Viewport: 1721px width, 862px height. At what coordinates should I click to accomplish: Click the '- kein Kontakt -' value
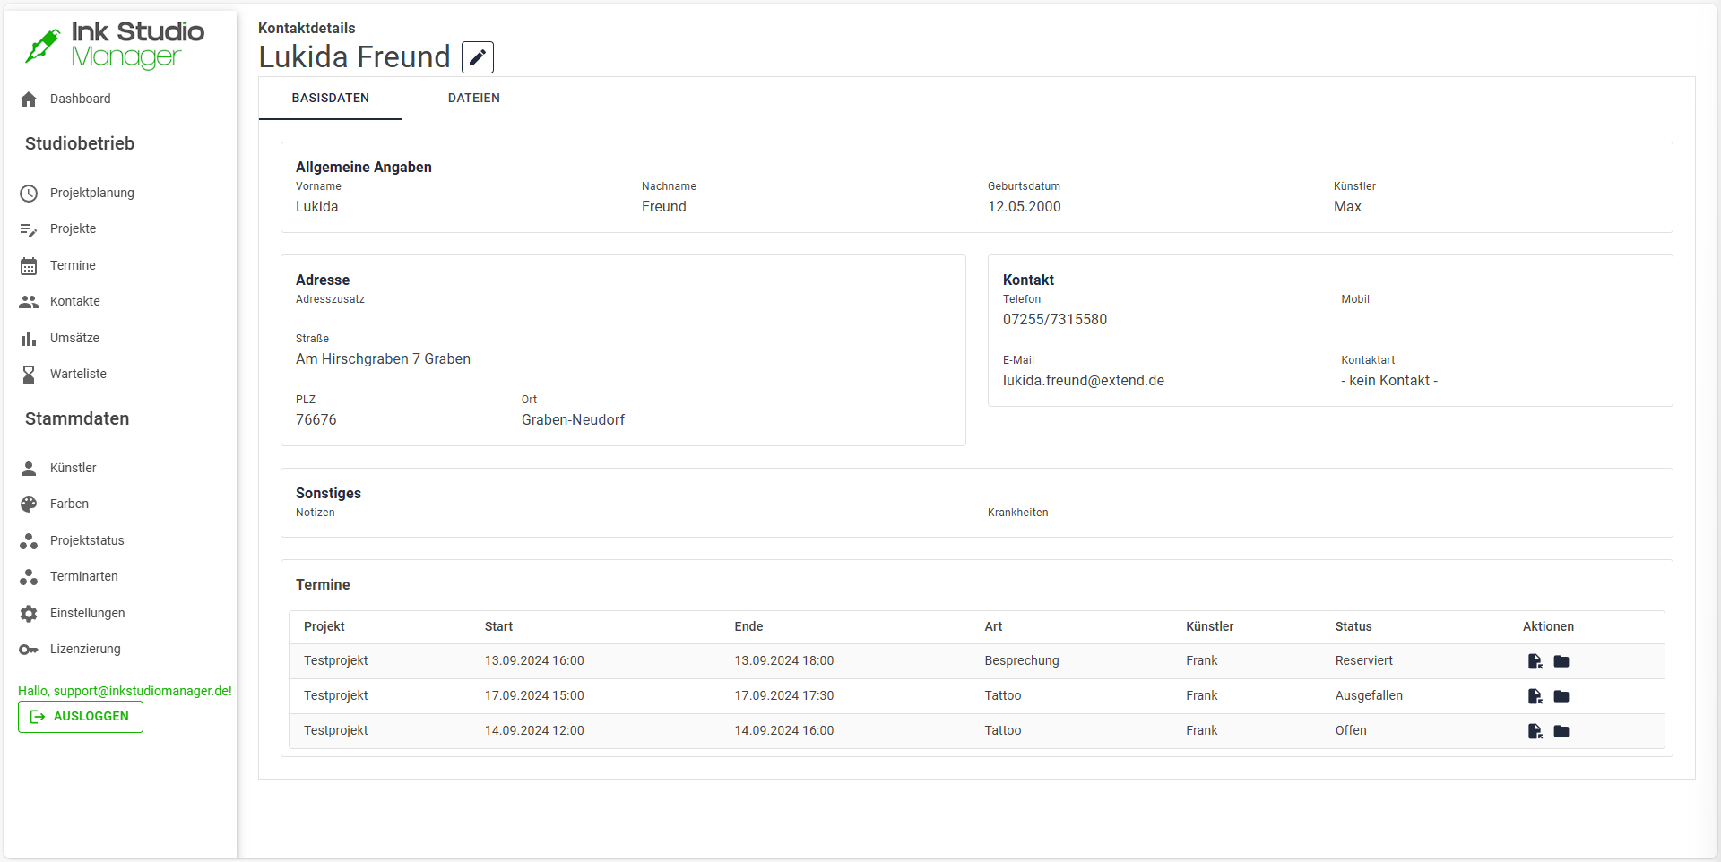(x=1389, y=381)
